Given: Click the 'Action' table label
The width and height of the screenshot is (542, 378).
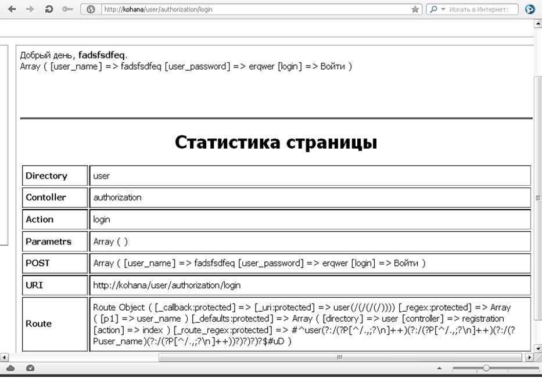Looking at the screenshot, I should pyautogui.click(x=40, y=219).
